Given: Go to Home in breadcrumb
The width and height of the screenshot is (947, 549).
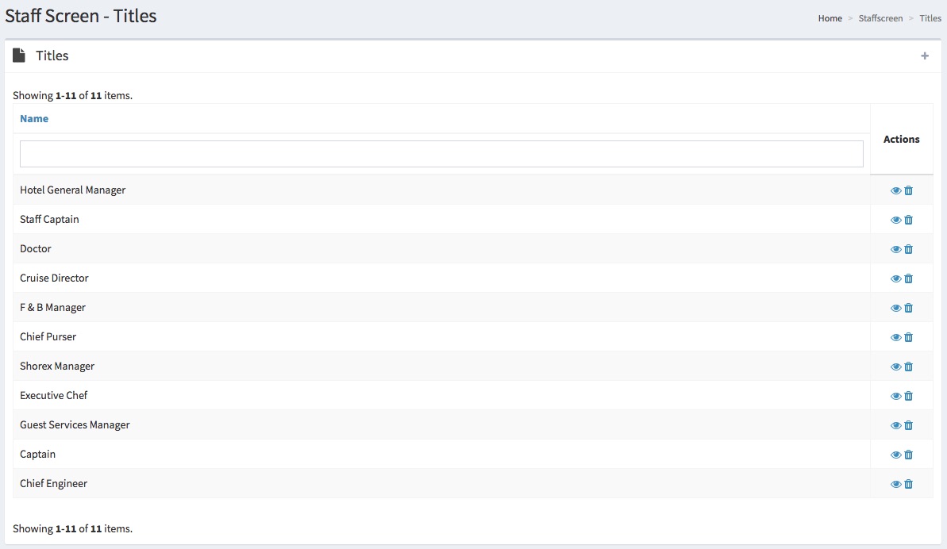Looking at the screenshot, I should point(830,18).
